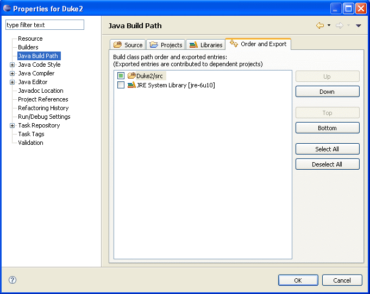Open the back history dropdown arrow
The width and height of the screenshot is (370, 294).
coord(329,25)
